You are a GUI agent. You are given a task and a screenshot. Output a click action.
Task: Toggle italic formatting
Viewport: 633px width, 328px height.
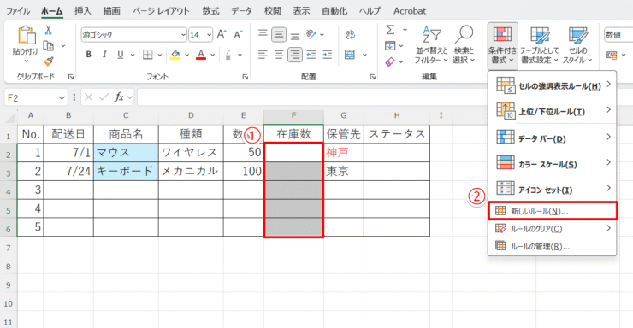pyautogui.click(x=104, y=55)
